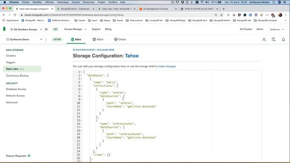Viewport: 290px width, 163px height.
Task: Open the Data science bookmark folder
Action: point(134,20)
